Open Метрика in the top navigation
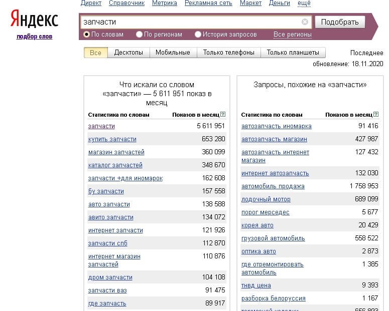Viewport: 389px width, 311px height. 165,3
